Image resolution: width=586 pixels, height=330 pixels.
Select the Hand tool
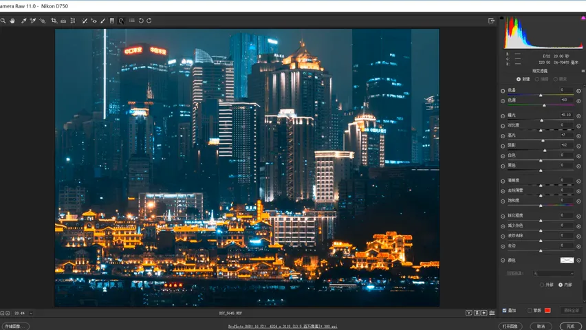pyautogui.click(x=12, y=21)
